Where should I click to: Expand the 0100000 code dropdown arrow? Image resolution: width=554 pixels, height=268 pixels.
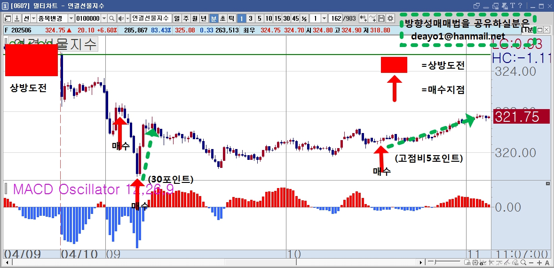(104, 18)
